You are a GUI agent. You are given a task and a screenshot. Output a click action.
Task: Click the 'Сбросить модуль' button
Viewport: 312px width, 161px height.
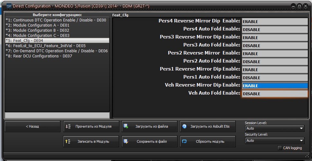(207, 141)
